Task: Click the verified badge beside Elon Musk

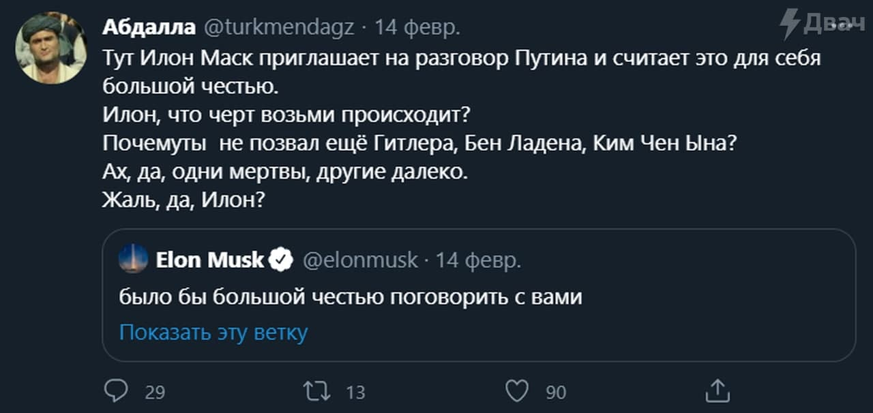Action: tap(280, 260)
